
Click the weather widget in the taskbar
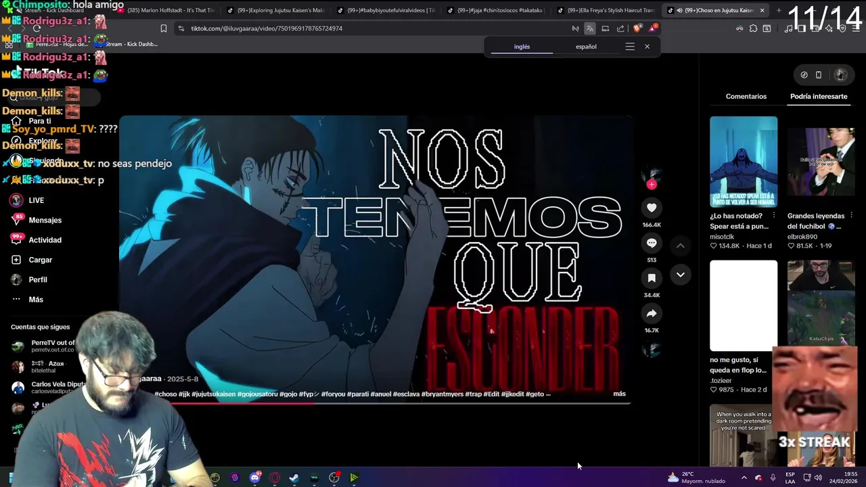696,478
